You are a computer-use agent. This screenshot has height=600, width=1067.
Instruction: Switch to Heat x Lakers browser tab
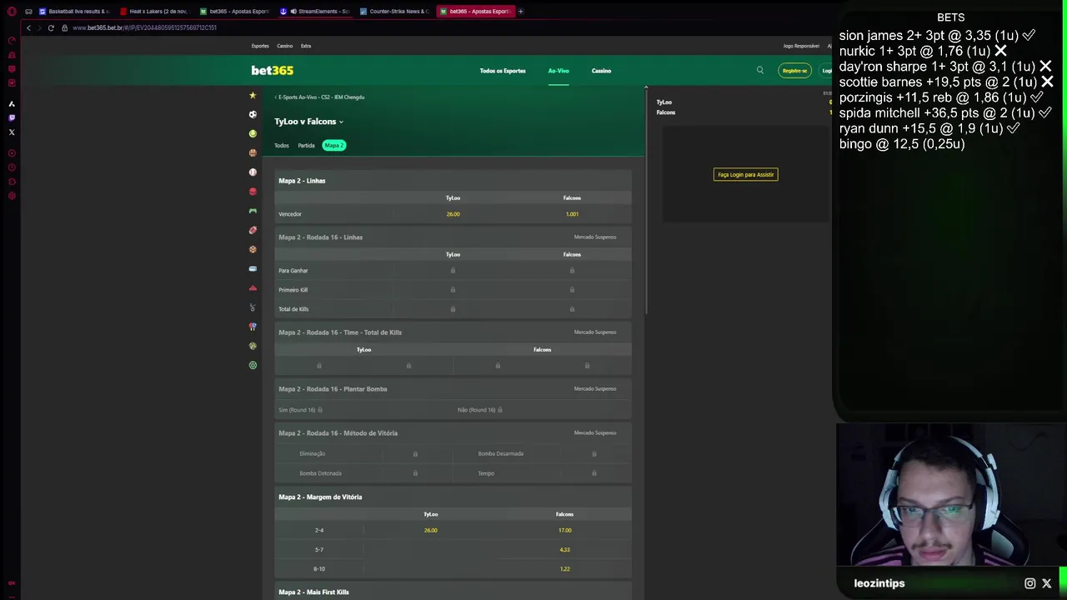tap(155, 12)
